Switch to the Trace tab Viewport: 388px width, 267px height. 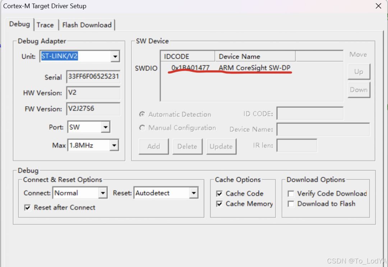(x=45, y=25)
